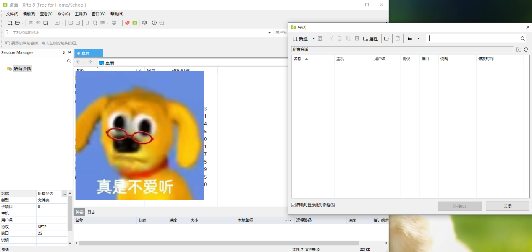Viewport: 532px width, 252px height.
Task: Click the transfer-right arrow icon
Action: (x=78, y=23)
